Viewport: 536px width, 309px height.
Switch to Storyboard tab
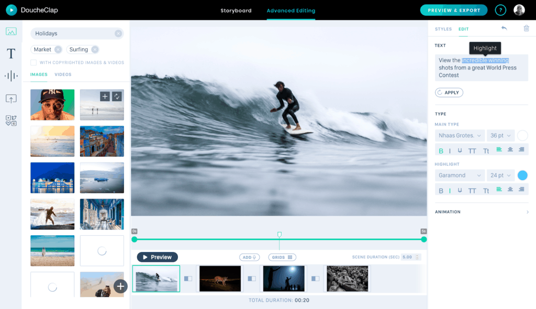236,10
